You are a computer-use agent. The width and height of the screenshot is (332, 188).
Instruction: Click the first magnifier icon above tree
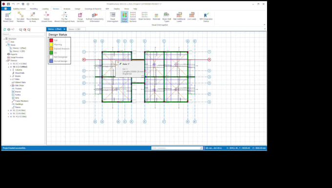21,30
